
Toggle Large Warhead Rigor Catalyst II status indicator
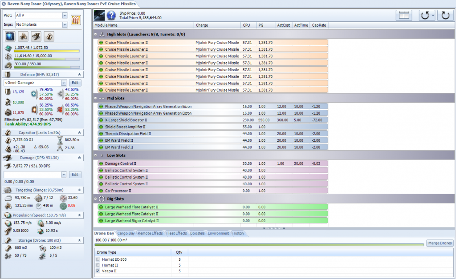tap(101, 221)
